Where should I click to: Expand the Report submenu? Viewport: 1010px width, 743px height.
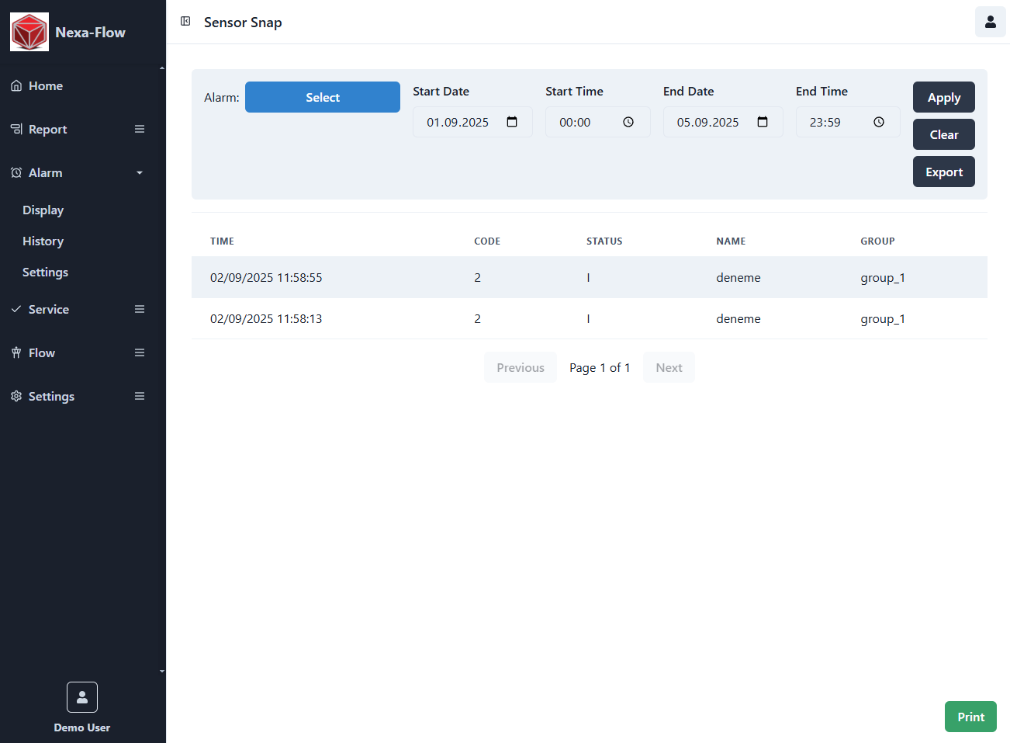[140, 129]
